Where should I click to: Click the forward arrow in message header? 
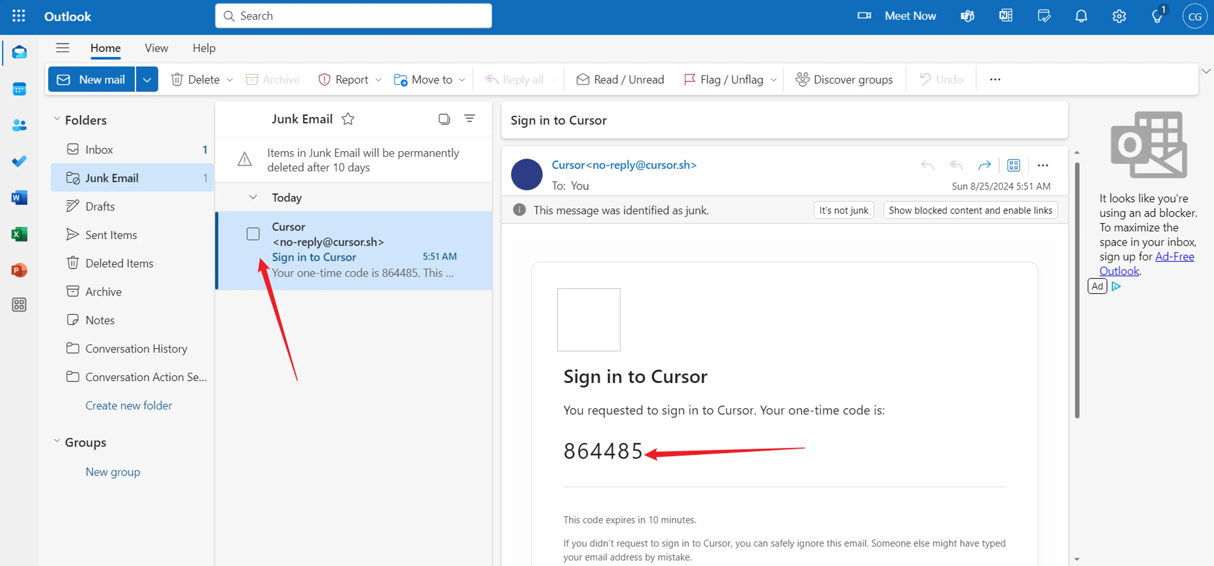[x=984, y=165]
